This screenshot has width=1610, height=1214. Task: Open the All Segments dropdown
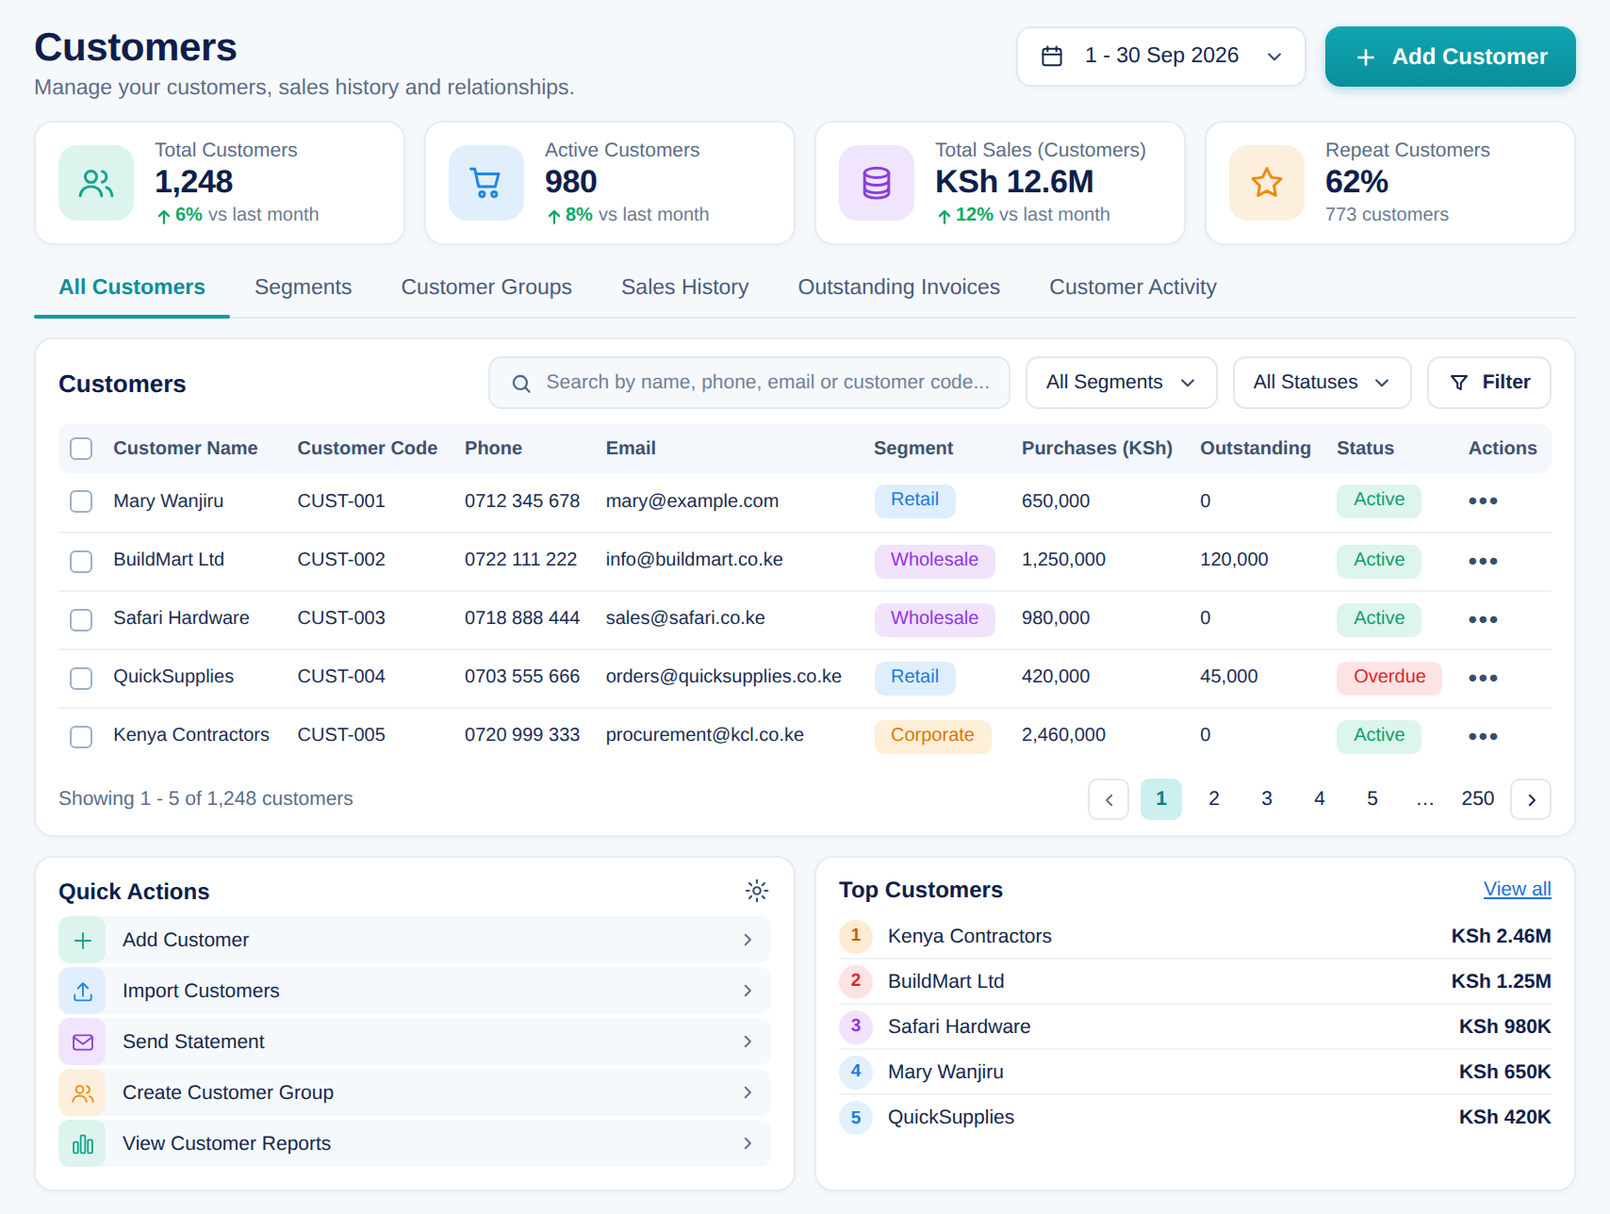pos(1121,383)
